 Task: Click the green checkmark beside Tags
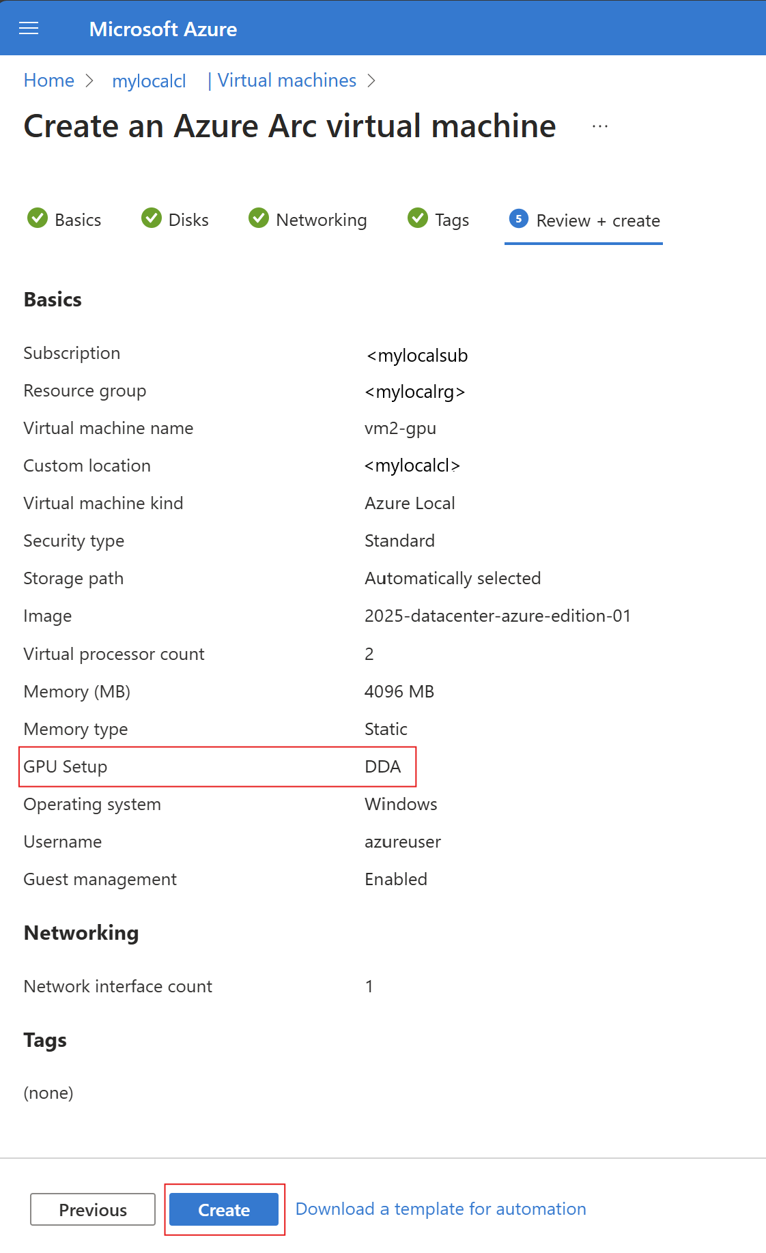[x=417, y=218]
